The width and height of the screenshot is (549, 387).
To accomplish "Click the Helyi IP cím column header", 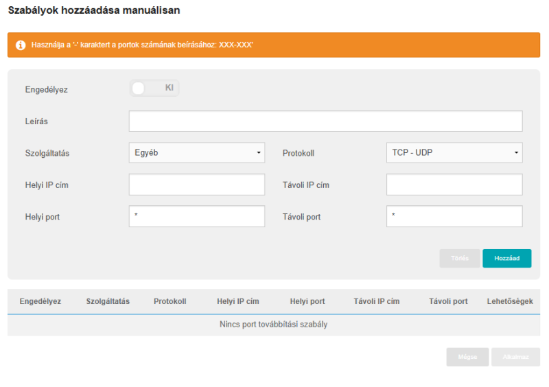I will pos(237,301).
